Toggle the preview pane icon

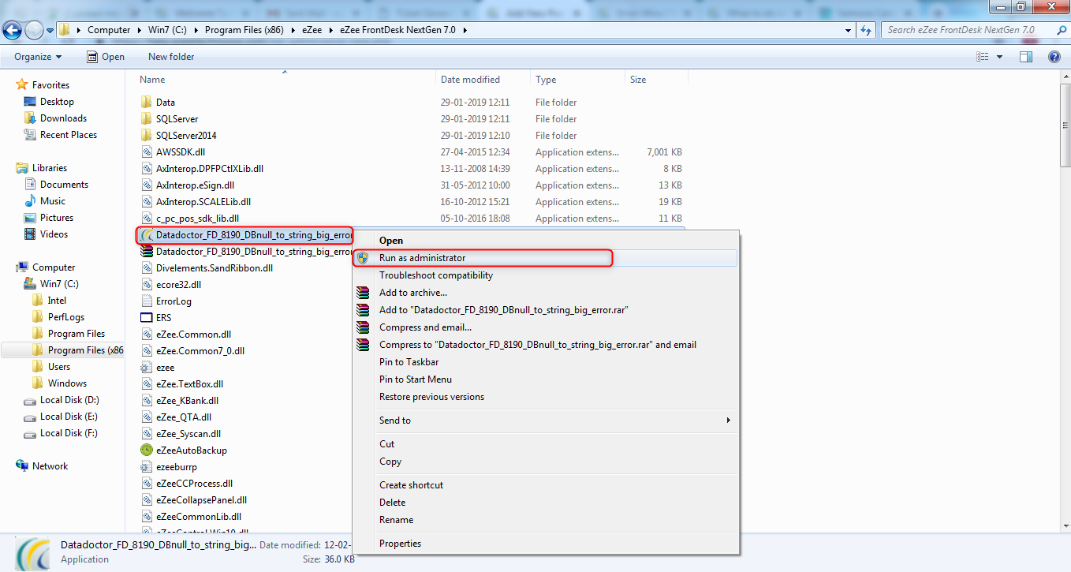[1026, 57]
